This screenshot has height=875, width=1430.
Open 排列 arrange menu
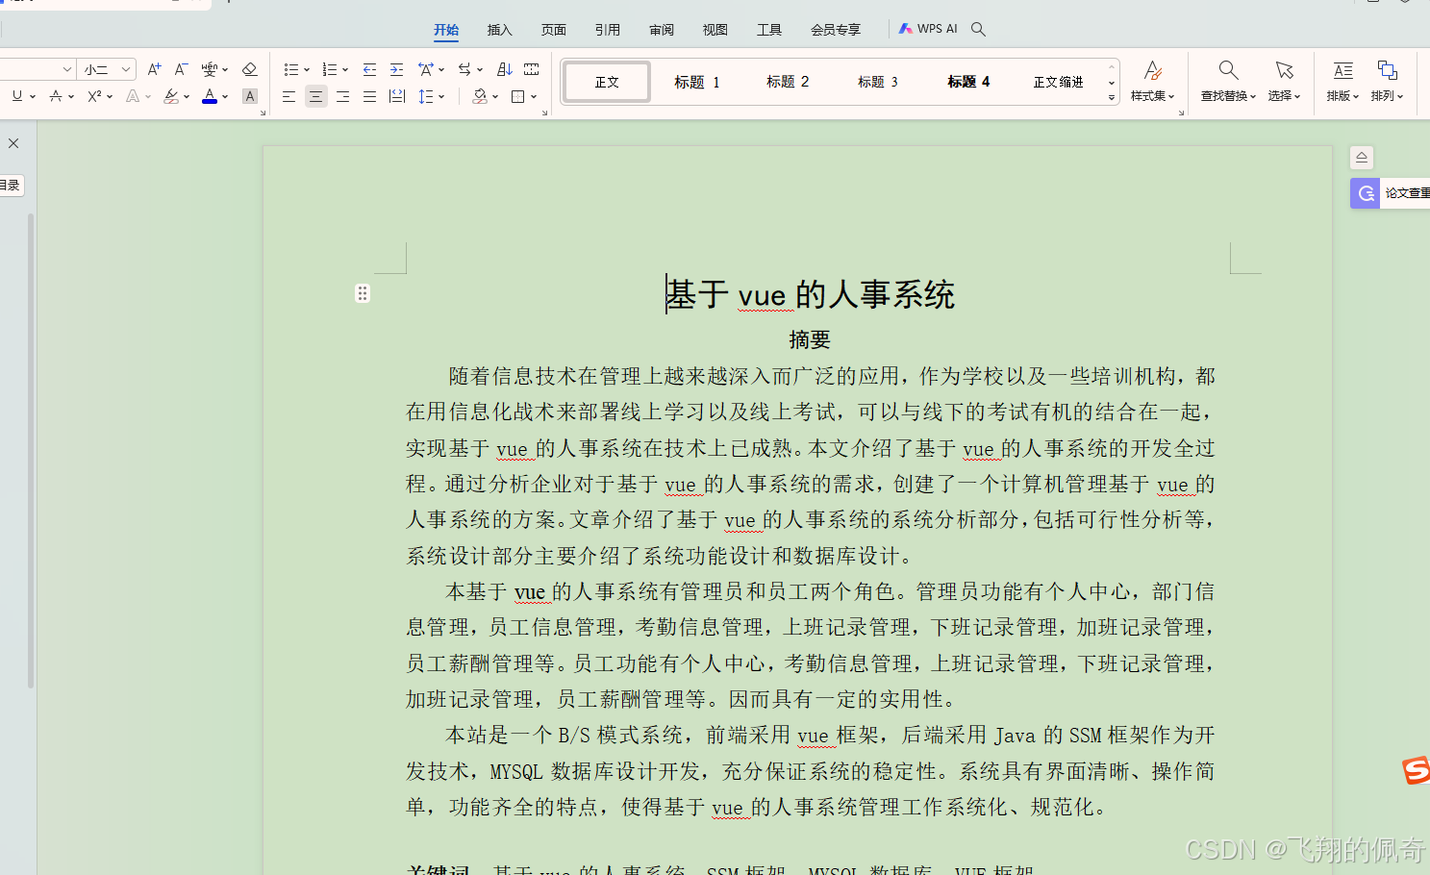pyautogui.click(x=1387, y=81)
